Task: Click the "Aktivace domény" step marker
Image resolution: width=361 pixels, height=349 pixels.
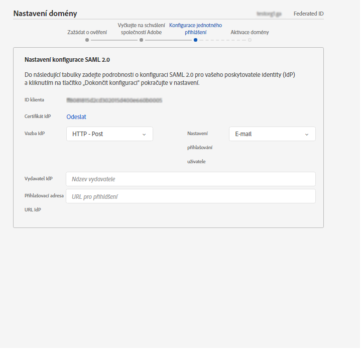Action: point(250,40)
